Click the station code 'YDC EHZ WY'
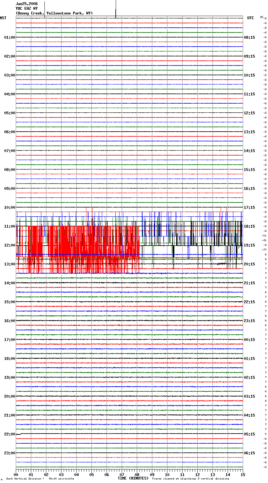The width and height of the screenshot is (268, 483). pyautogui.click(x=26, y=9)
